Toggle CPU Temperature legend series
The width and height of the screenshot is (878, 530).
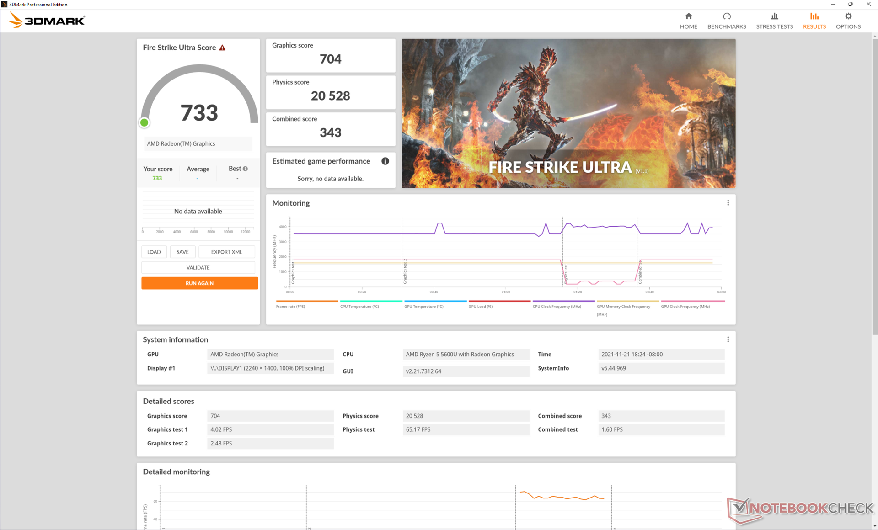tap(359, 307)
